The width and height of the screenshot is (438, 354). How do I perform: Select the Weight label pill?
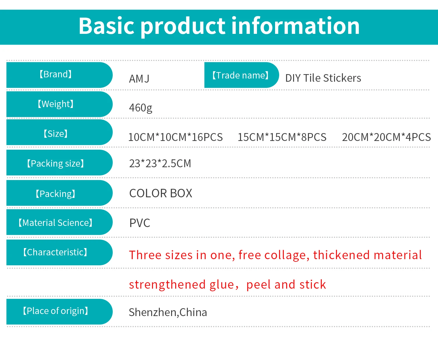click(x=59, y=104)
